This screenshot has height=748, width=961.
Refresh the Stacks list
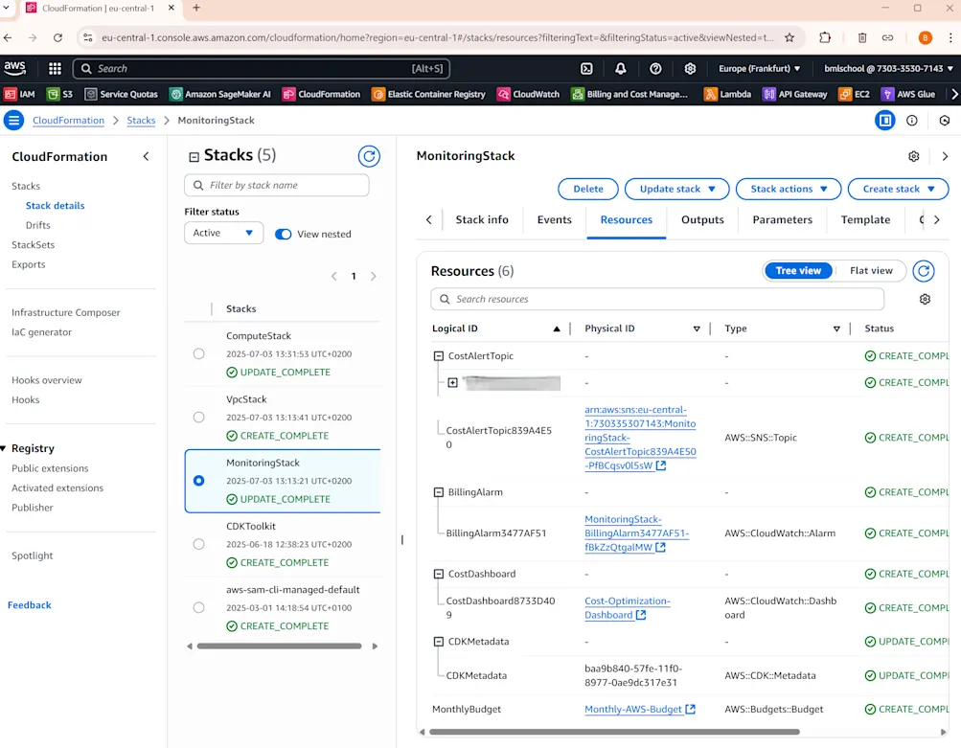tap(369, 154)
